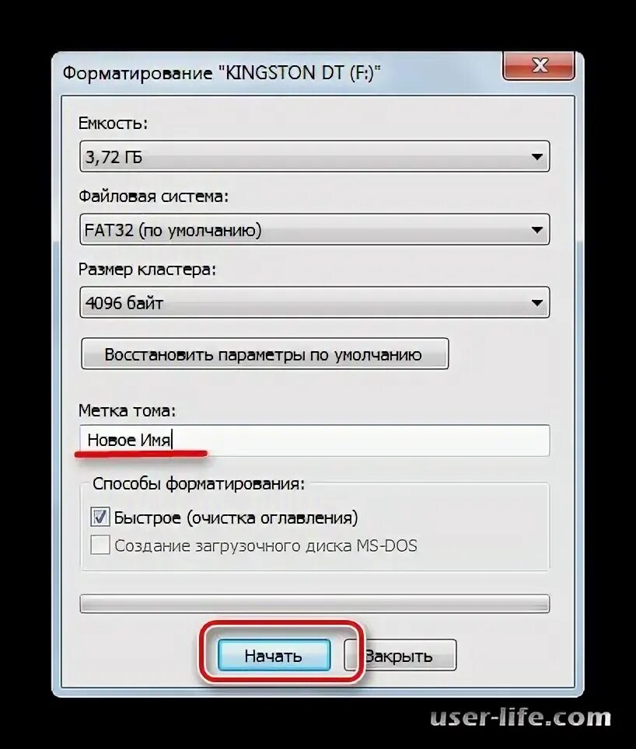Image resolution: width=636 pixels, height=749 pixels.
Task: Start formatting with the Начать button
Action: pyautogui.click(x=274, y=656)
